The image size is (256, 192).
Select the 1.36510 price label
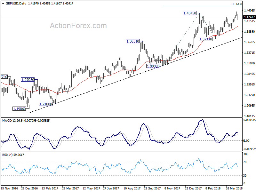pyautogui.click(x=133, y=41)
